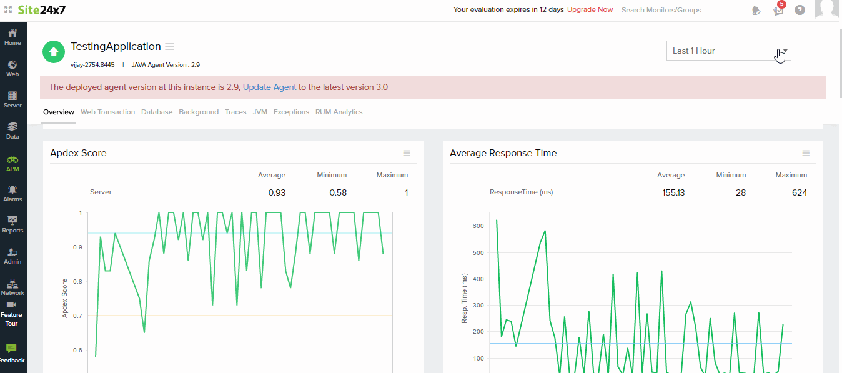Switch to the JVM tab

point(260,112)
